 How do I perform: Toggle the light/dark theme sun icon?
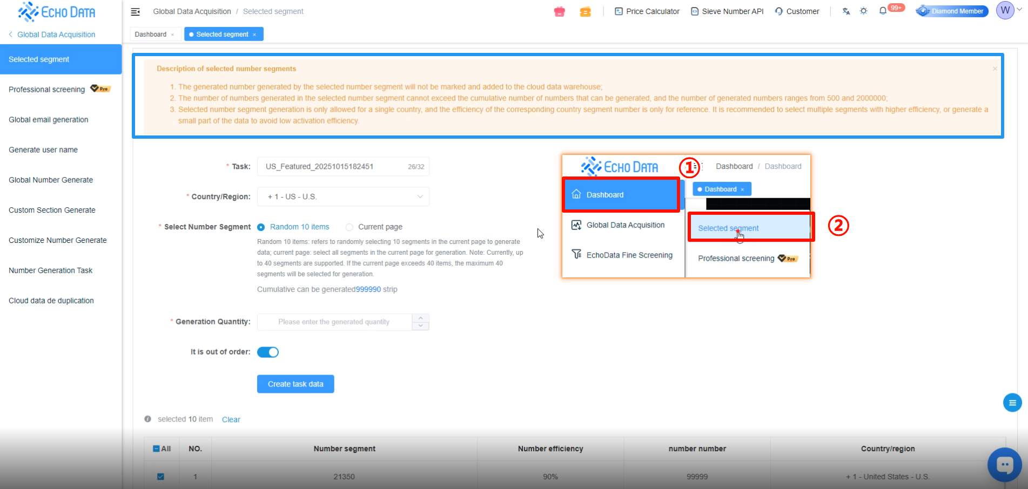(x=863, y=11)
